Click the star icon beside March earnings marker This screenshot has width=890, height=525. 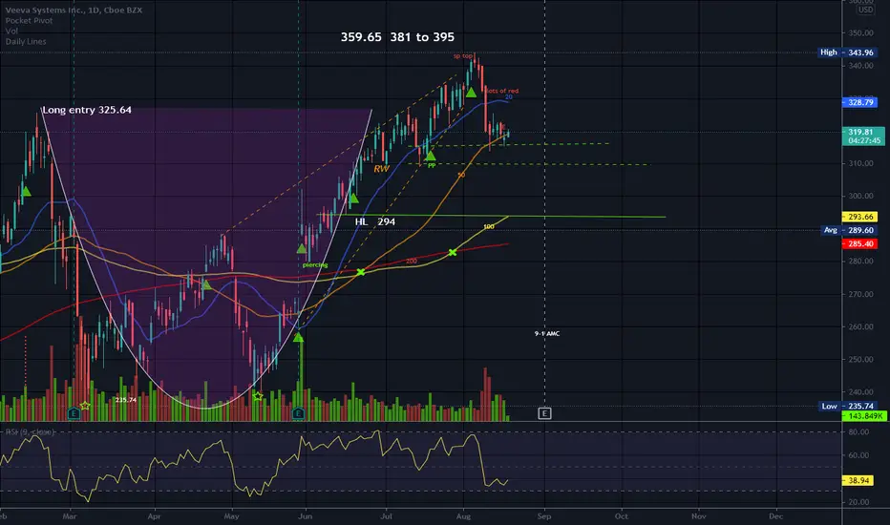pyautogui.click(x=85, y=406)
